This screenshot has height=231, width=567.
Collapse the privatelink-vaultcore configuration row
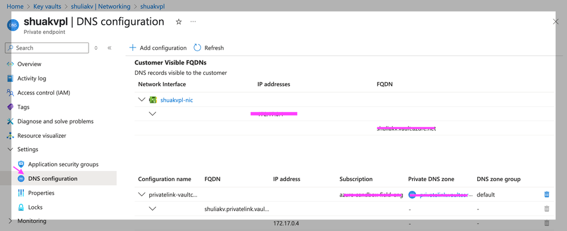pos(141,194)
